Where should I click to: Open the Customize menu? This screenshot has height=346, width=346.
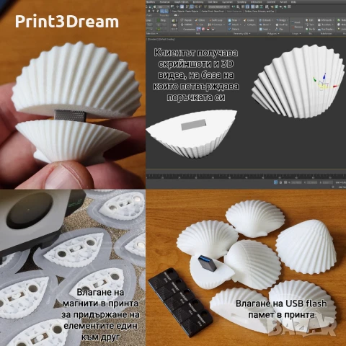click(227, 1)
